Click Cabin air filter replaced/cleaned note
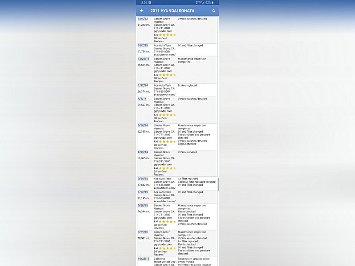 click(x=197, y=182)
